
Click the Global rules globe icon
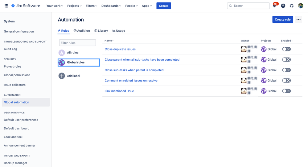[62, 62]
